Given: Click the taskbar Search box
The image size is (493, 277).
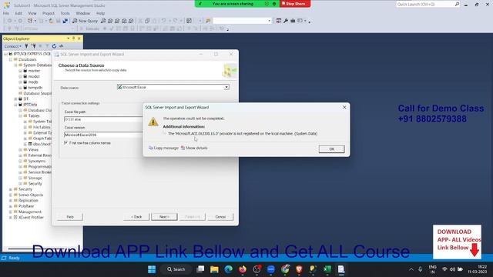Looking at the screenshot, I should click(176, 269).
